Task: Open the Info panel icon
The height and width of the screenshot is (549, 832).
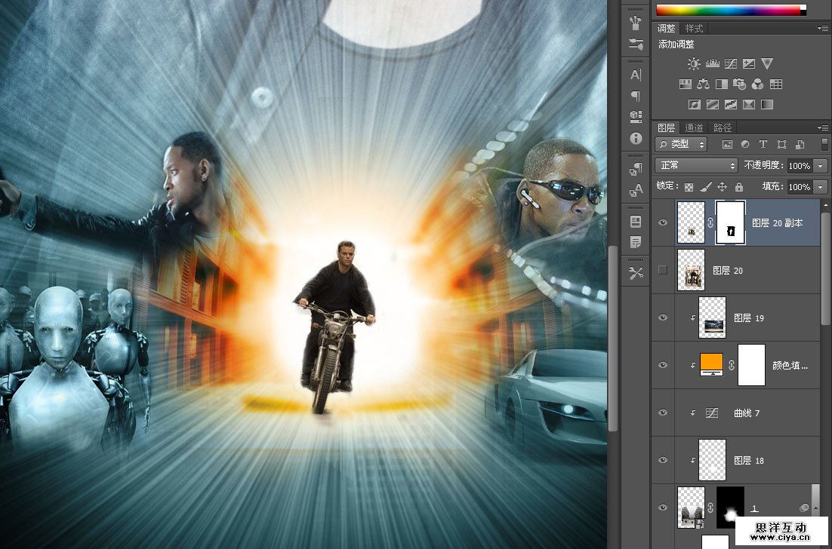Action: pos(636,139)
